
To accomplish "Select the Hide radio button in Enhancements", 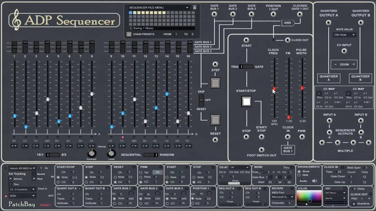I will pos(299,175).
